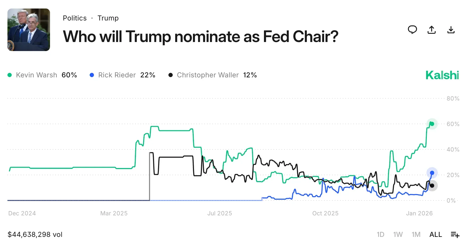Switch to the 1W time range
The width and height of the screenshot is (471, 243).
pyautogui.click(x=398, y=234)
